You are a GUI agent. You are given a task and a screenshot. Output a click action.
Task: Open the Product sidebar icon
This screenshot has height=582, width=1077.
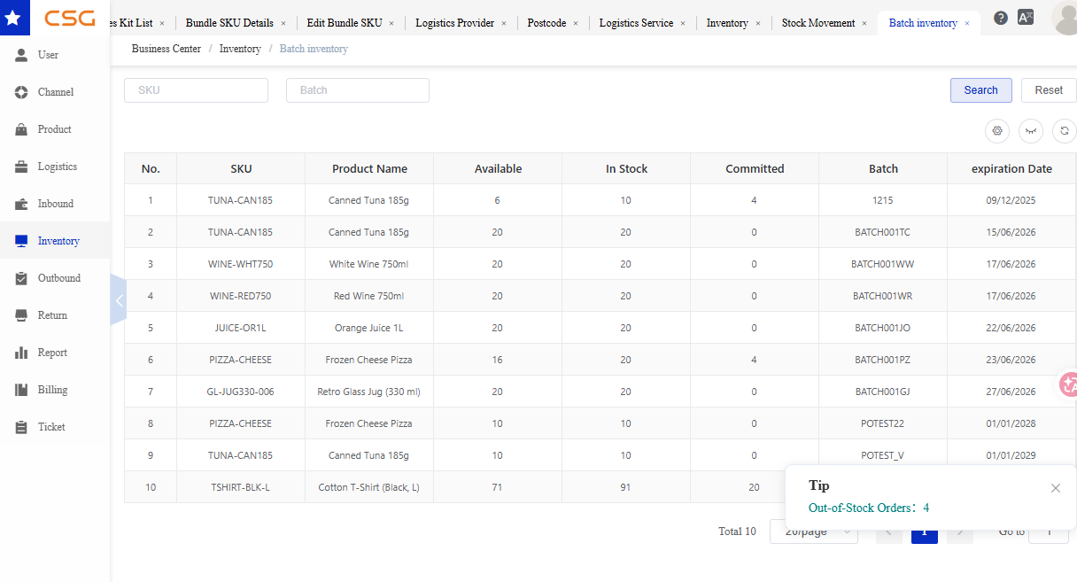tap(21, 129)
